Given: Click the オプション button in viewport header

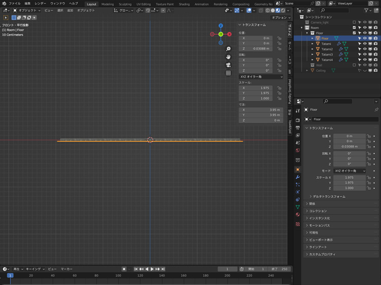Looking at the screenshot, I should pyautogui.click(x=280, y=17).
